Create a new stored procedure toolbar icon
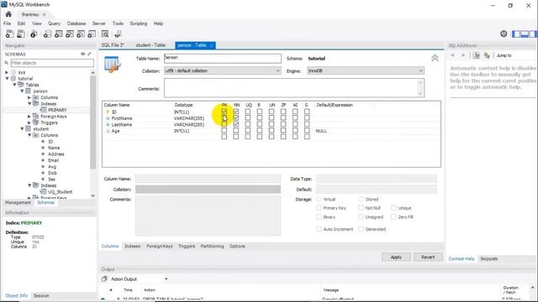Viewport: 538px width, 302px height. pos(81,34)
